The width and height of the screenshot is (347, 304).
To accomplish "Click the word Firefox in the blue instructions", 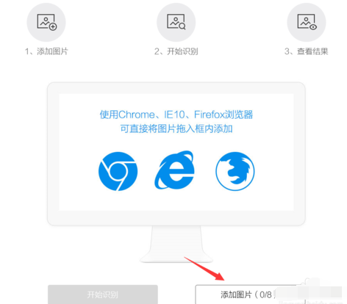I will tap(208, 115).
